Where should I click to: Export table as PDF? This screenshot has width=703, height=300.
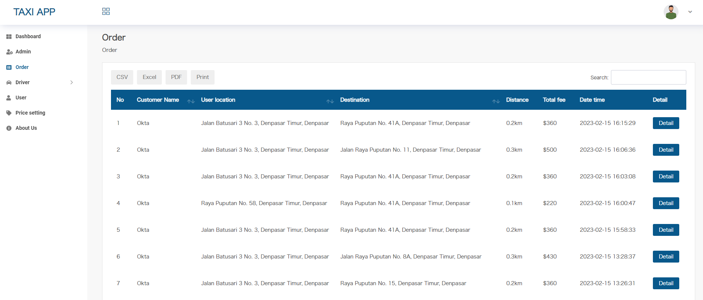(176, 77)
